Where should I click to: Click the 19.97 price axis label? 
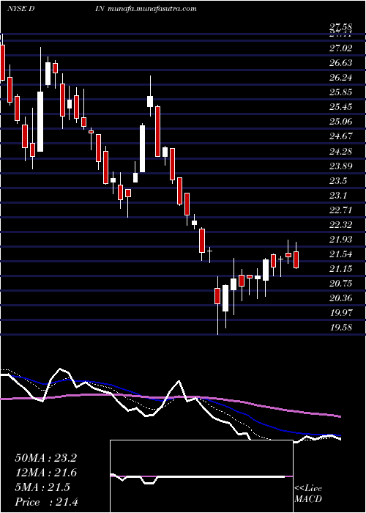341,313
